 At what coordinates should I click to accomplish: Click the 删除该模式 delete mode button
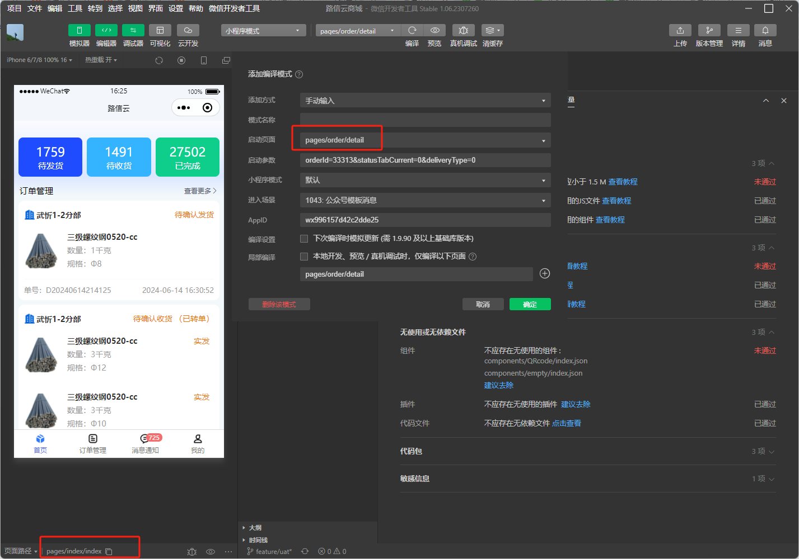tap(279, 304)
